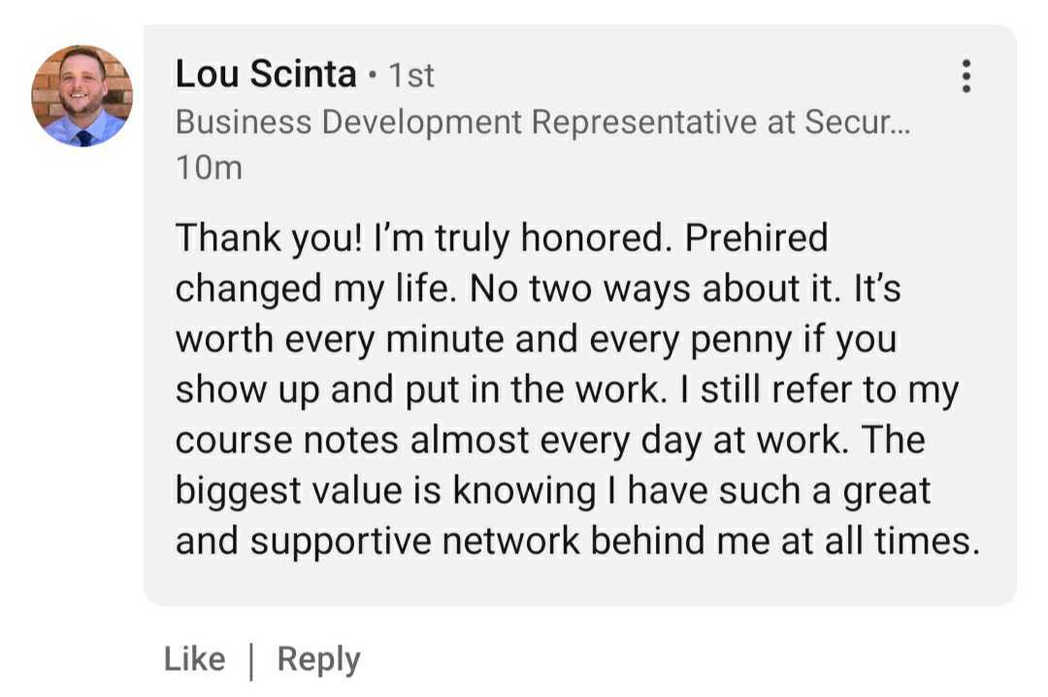
Task: Click the words "course notes" in comment
Action: [x=286, y=440]
